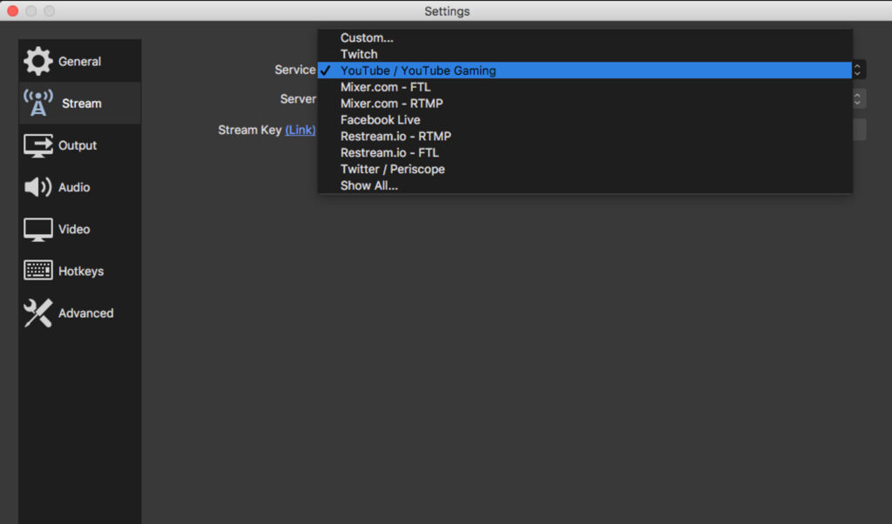Switch to Stream settings label
892x524 pixels.
point(82,104)
